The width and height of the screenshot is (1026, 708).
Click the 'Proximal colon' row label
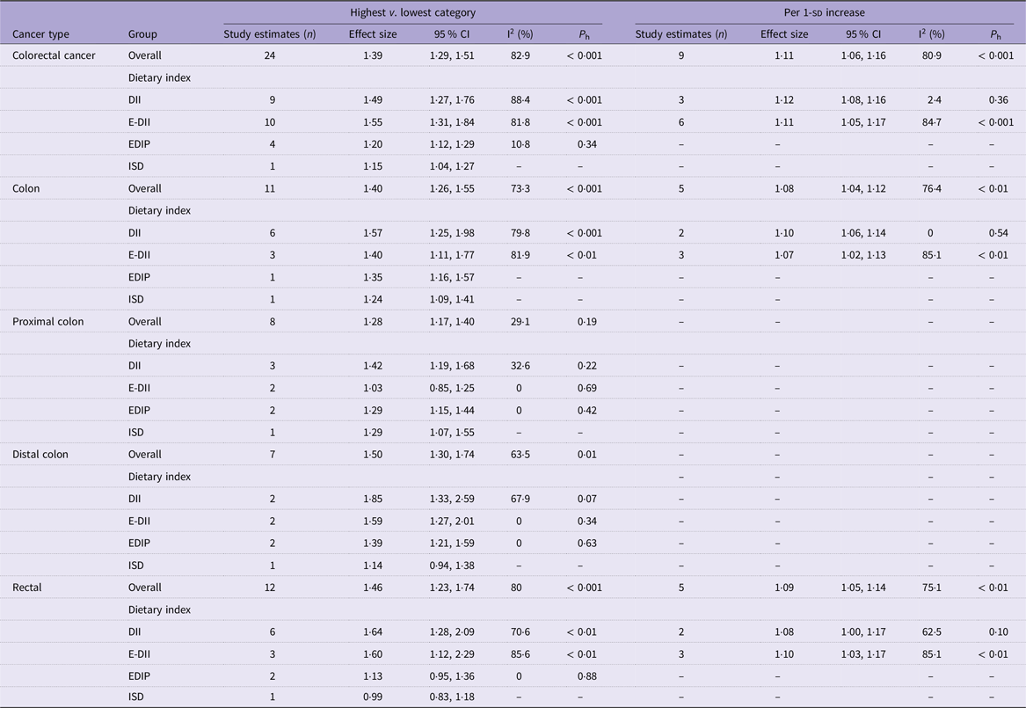(47, 322)
